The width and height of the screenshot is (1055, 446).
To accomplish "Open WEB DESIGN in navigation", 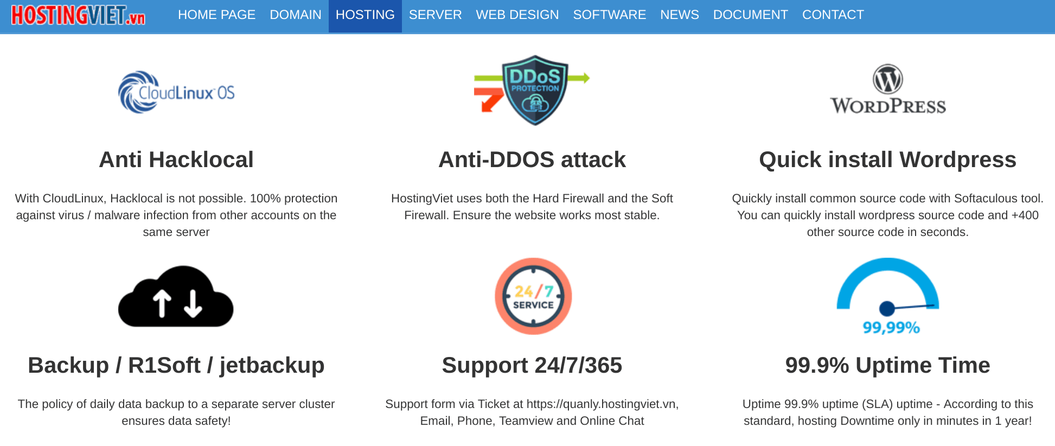I will point(517,15).
